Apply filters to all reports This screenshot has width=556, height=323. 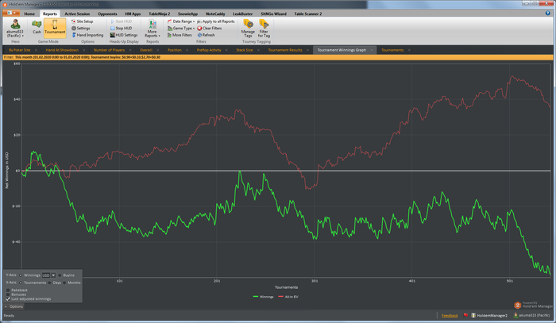[216, 21]
